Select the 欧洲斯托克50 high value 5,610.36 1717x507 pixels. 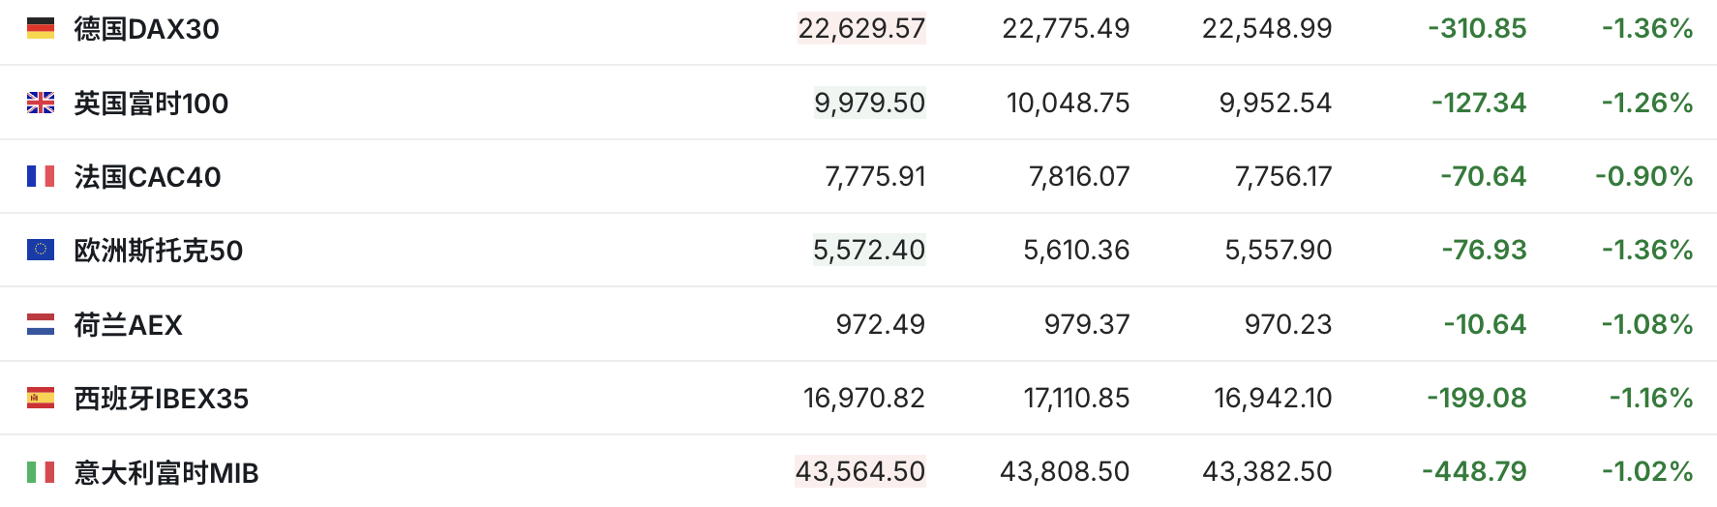pos(1076,251)
